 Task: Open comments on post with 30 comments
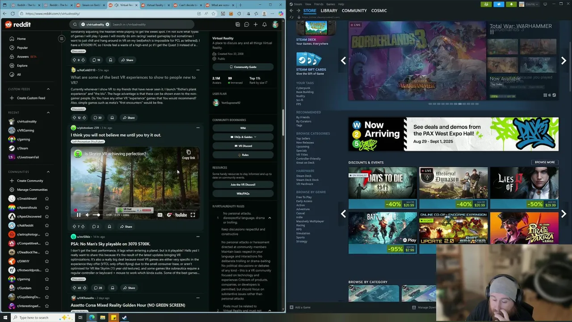tap(97, 118)
